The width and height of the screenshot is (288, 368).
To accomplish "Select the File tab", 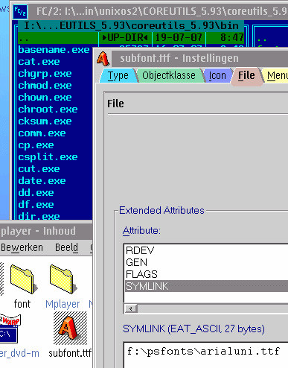I will pyautogui.click(x=246, y=77).
